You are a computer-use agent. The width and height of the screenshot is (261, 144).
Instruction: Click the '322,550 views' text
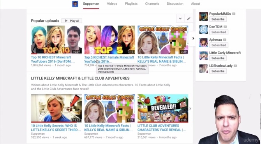coord(40,137)
